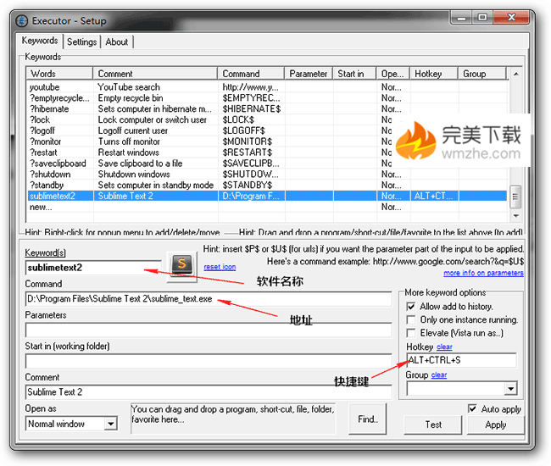Click the Find.. button
This screenshot has height=466, width=551.
(368, 419)
